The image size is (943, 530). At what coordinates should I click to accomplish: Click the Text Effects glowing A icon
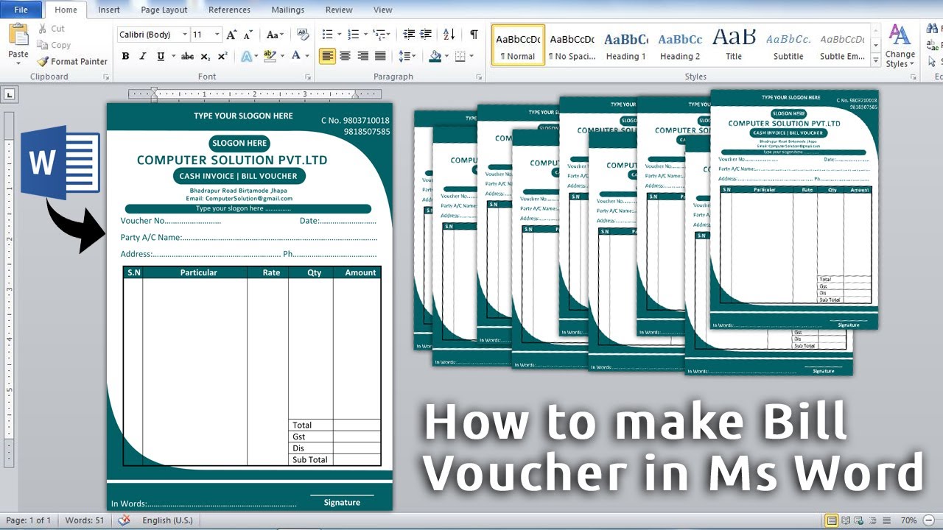tap(245, 56)
